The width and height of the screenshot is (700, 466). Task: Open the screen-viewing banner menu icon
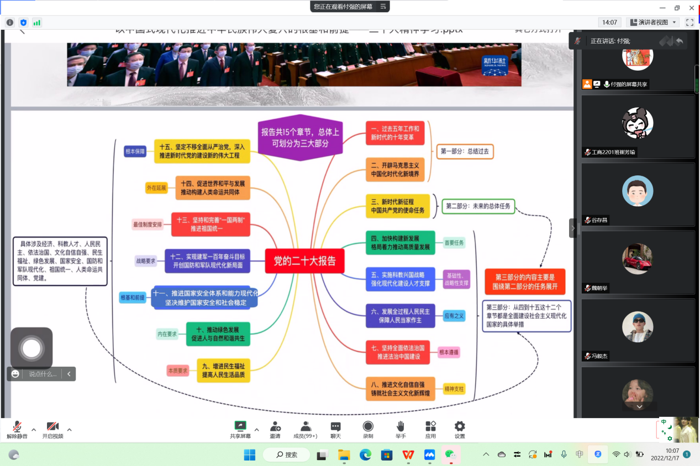383,7
